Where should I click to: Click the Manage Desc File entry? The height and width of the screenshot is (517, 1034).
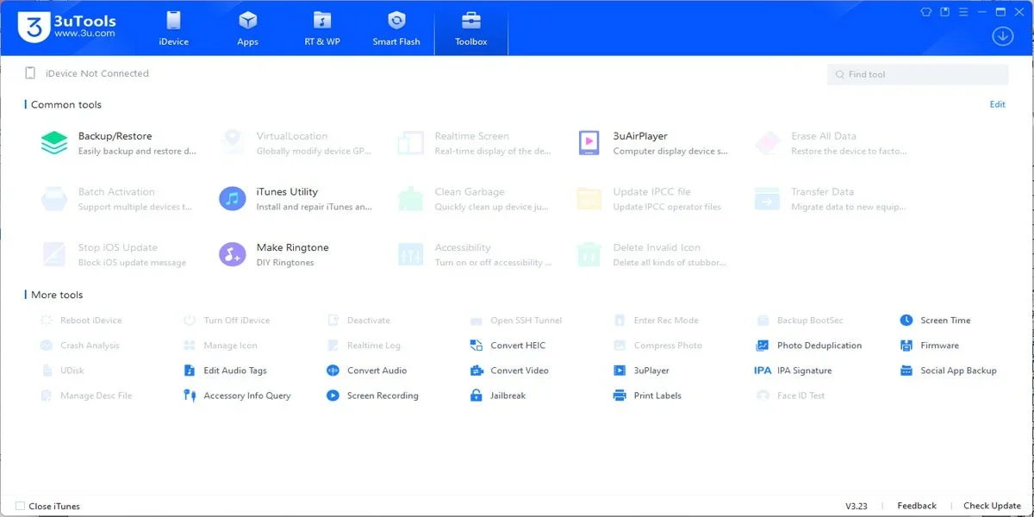click(x=86, y=396)
